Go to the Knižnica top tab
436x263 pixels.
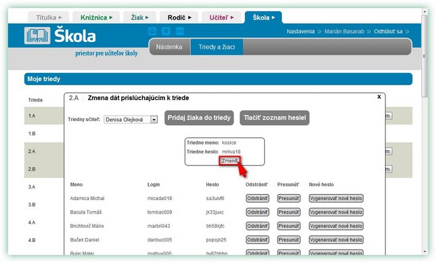(x=96, y=18)
